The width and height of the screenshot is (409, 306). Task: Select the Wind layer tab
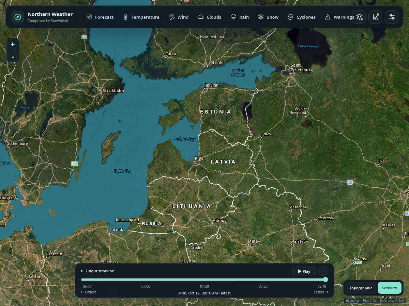click(x=179, y=17)
